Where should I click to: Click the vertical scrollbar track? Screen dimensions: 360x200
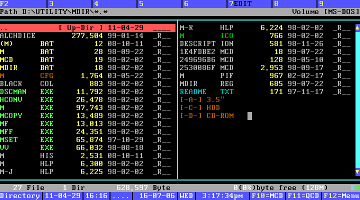point(357,100)
